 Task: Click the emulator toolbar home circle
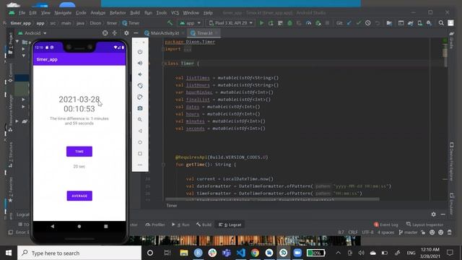point(140,142)
